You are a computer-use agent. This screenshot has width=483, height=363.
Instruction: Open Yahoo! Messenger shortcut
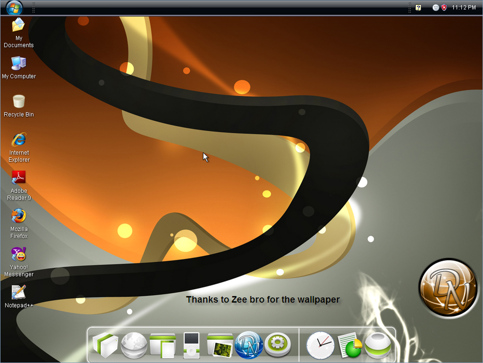click(x=19, y=255)
